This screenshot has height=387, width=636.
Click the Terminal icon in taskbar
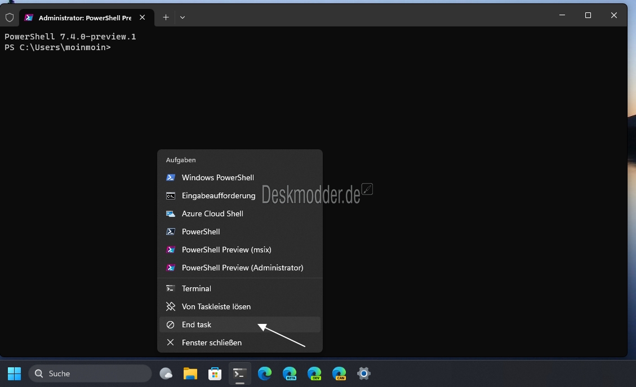[240, 373]
